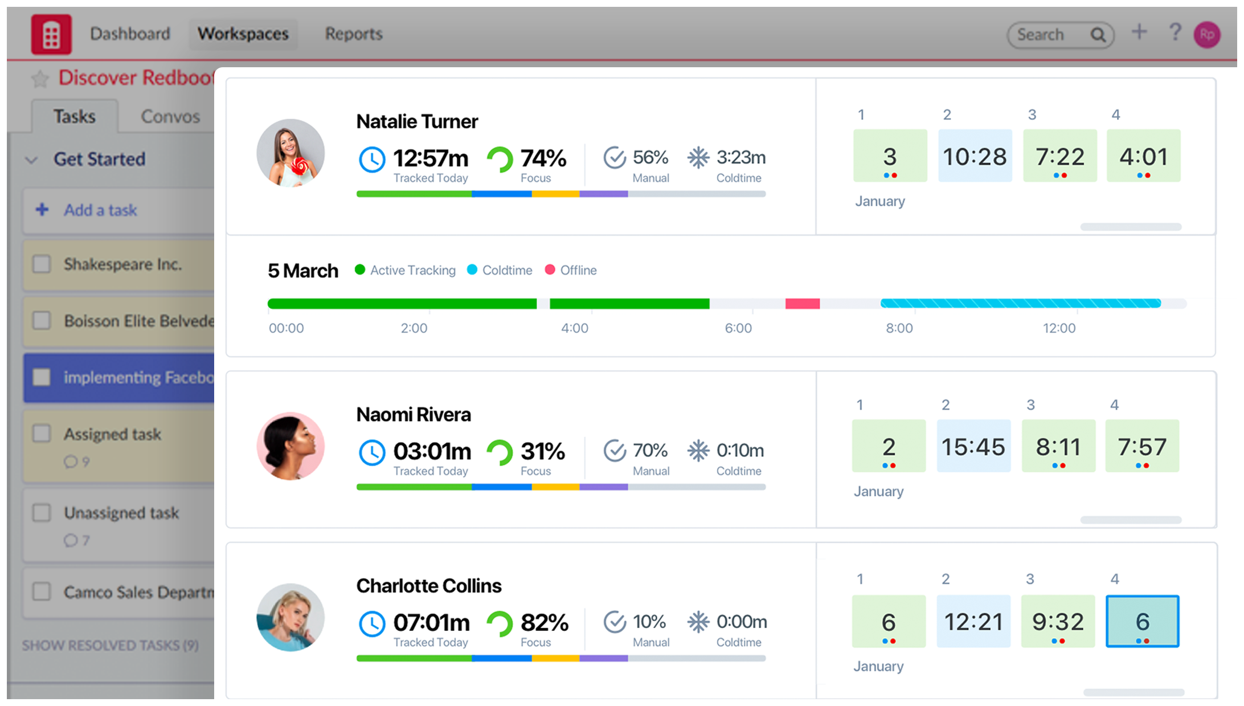Click Add a task link
Screen dimensions: 1244x706
100,210
